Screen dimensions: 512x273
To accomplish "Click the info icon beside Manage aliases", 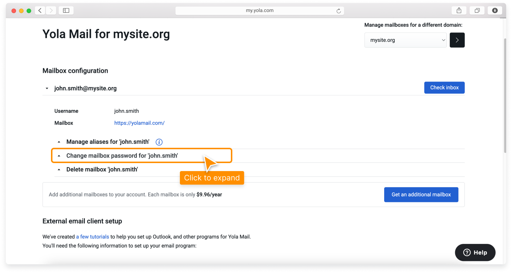I will click(159, 142).
